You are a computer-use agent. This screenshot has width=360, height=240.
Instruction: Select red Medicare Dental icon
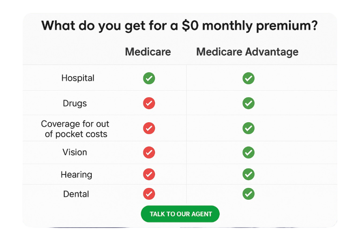[149, 194]
